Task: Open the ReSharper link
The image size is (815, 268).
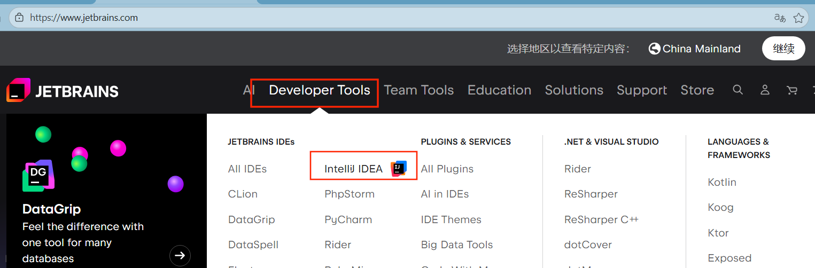Action: (591, 194)
